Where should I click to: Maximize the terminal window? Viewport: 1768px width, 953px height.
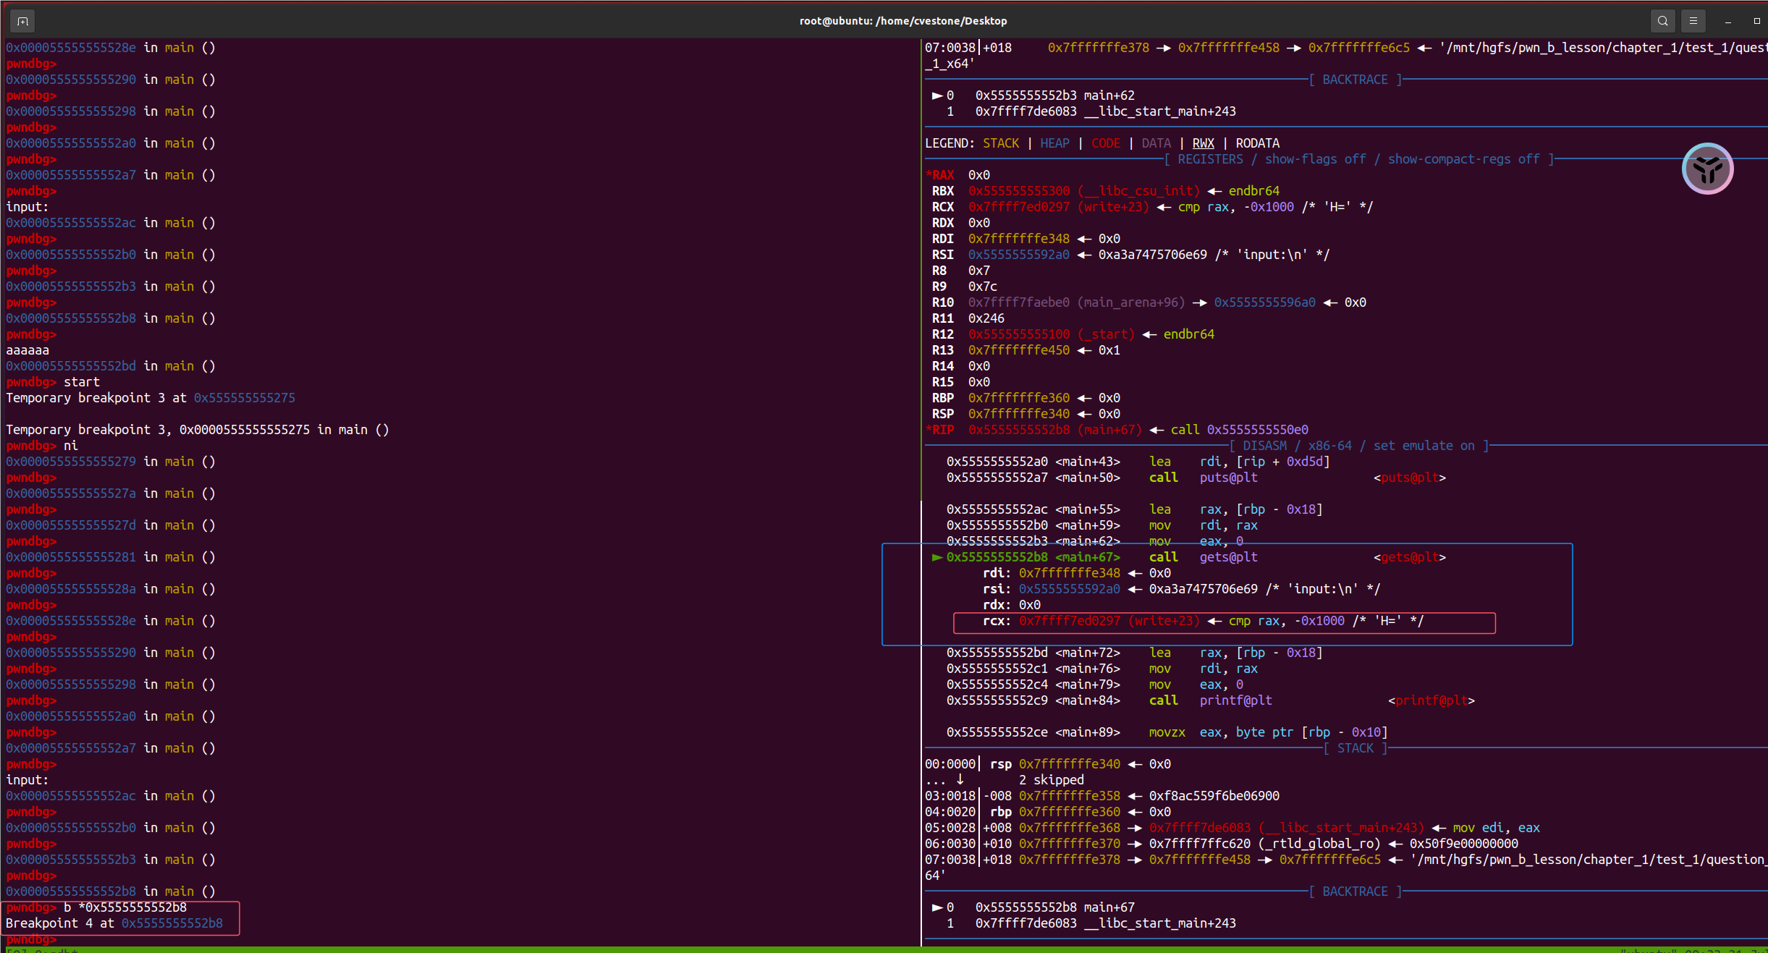pyautogui.click(x=1756, y=21)
